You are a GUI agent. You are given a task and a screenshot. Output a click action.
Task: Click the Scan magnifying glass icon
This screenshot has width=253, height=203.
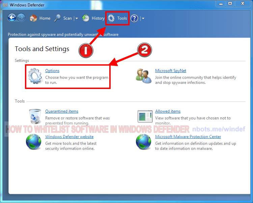(57, 18)
